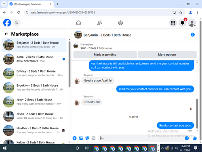202x152 pixels.
Task: Go back in the browser
Action: (x=4, y=13)
